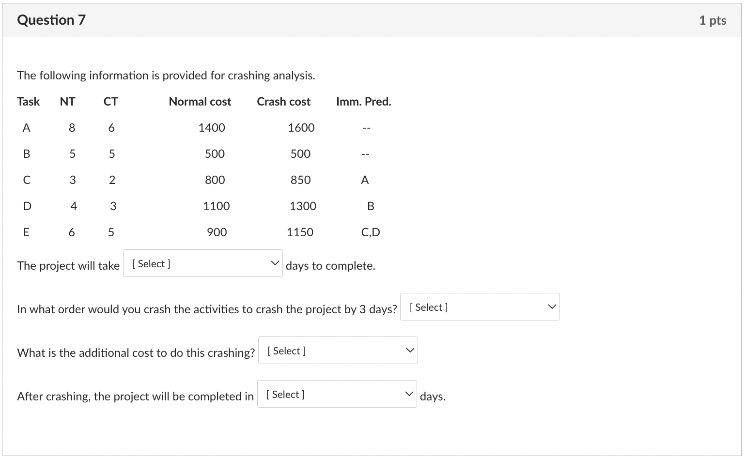Click the Imm. Pred. column header
745x458 pixels.
coord(364,101)
